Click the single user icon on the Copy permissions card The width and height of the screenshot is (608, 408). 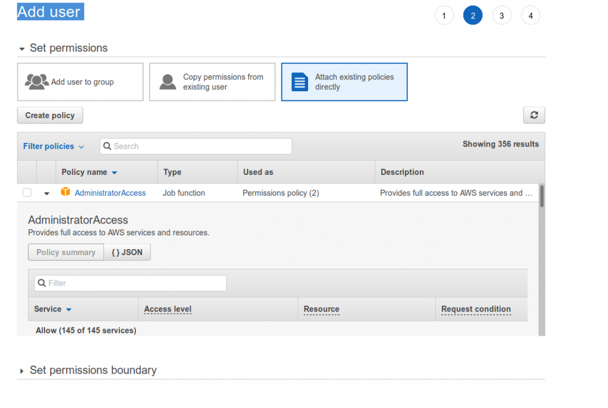coord(167,82)
